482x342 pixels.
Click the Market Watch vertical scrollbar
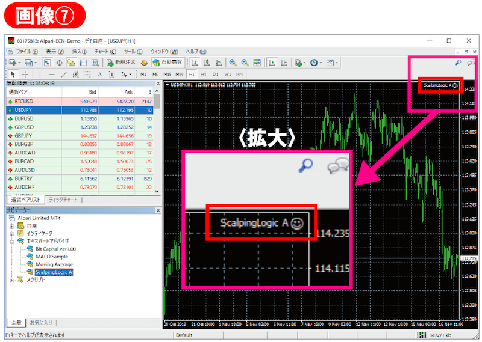coord(157,141)
